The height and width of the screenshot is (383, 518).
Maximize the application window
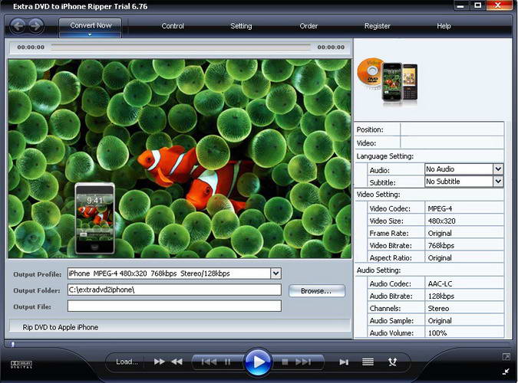(477, 5)
